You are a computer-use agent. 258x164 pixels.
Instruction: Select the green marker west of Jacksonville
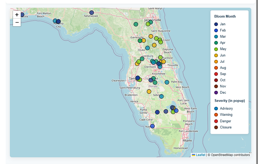point(136,24)
